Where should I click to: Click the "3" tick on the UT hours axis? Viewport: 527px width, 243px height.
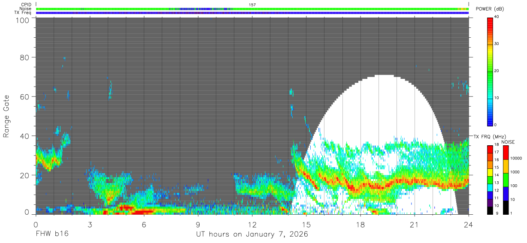click(x=90, y=224)
